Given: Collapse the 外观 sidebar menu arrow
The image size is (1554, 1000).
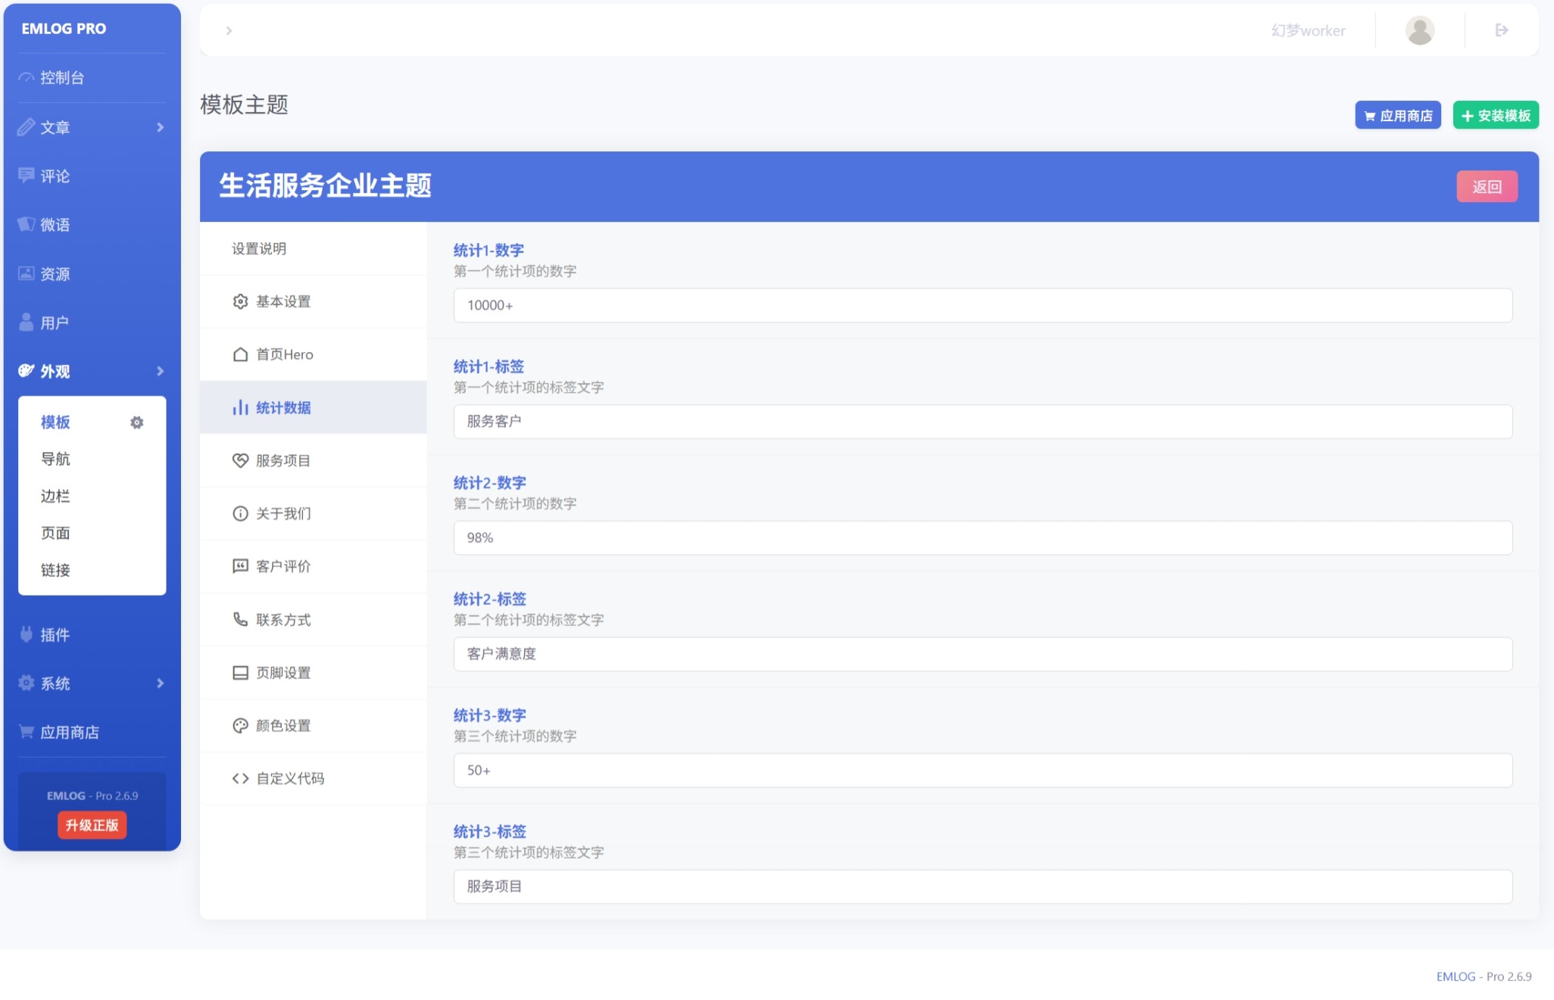Looking at the screenshot, I should (160, 371).
